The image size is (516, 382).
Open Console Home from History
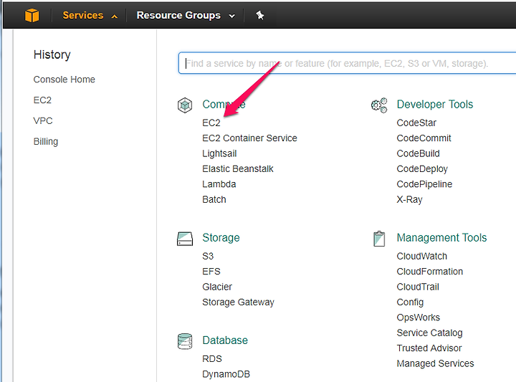click(x=64, y=80)
